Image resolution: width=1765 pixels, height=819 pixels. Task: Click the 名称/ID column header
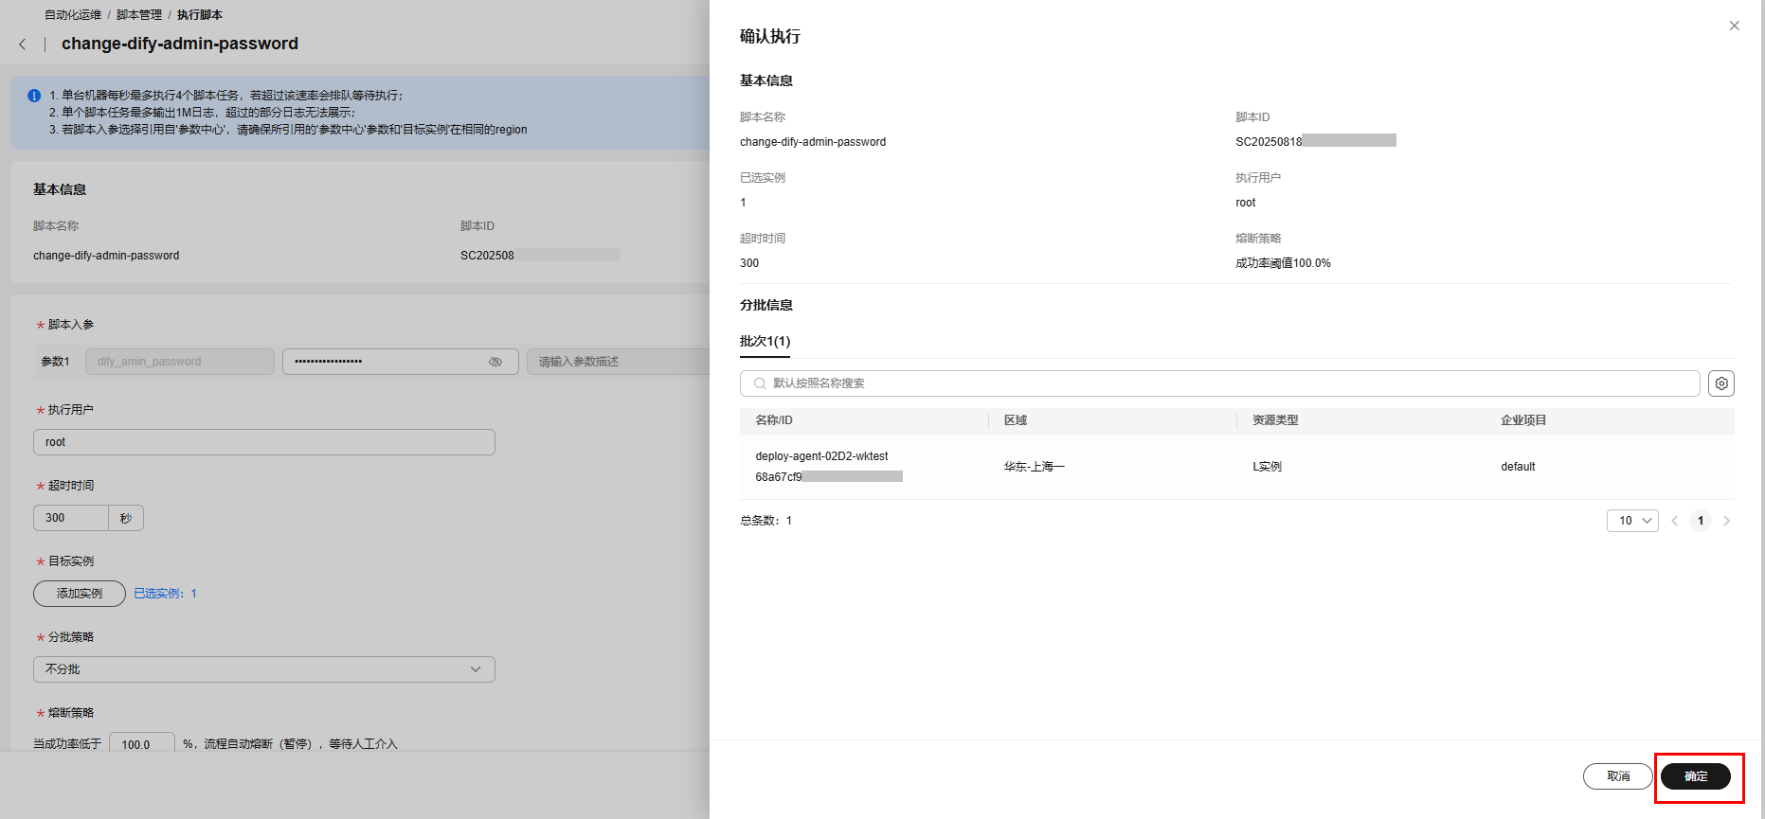click(x=774, y=420)
